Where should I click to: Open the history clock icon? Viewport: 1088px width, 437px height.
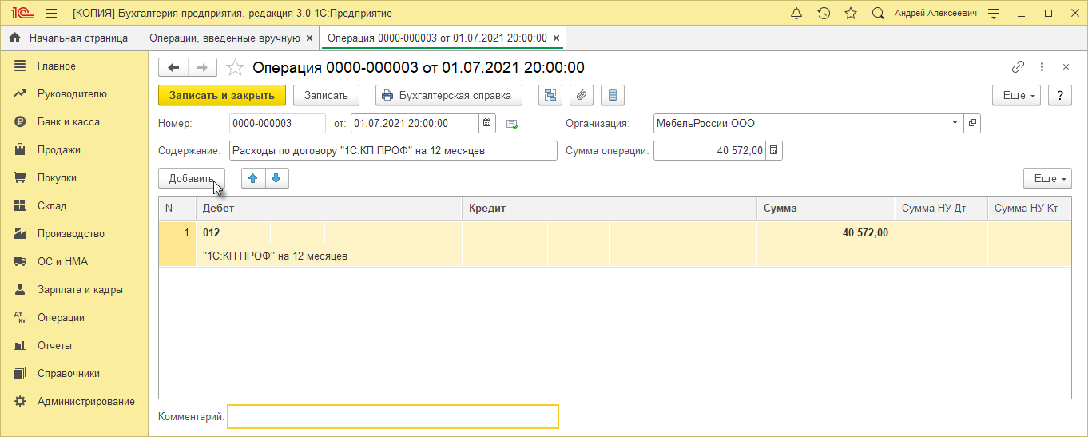point(824,14)
